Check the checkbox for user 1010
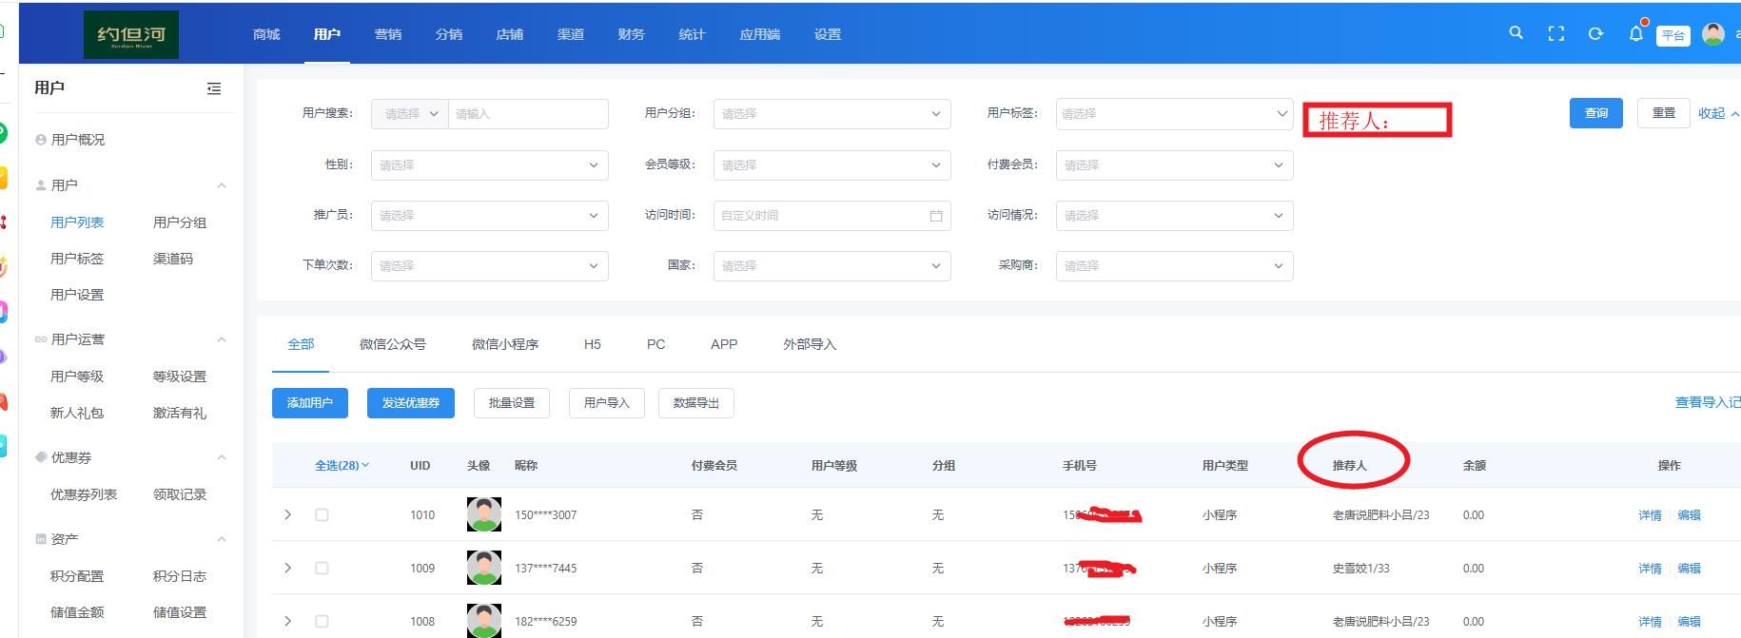This screenshot has width=1741, height=638. [322, 514]
